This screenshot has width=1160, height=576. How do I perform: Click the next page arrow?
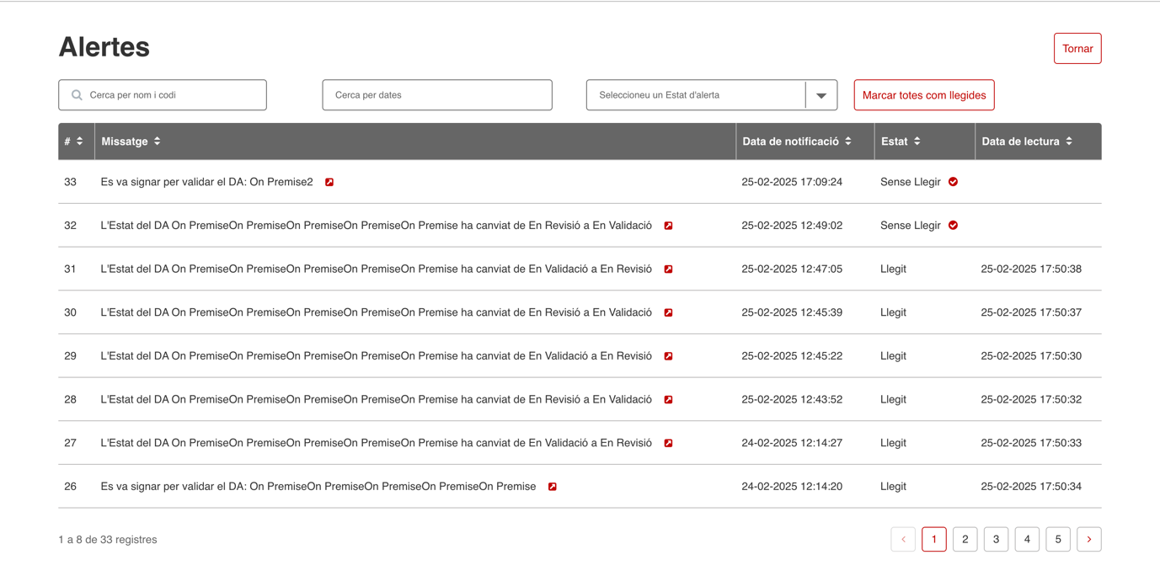tap(1089, 539)
